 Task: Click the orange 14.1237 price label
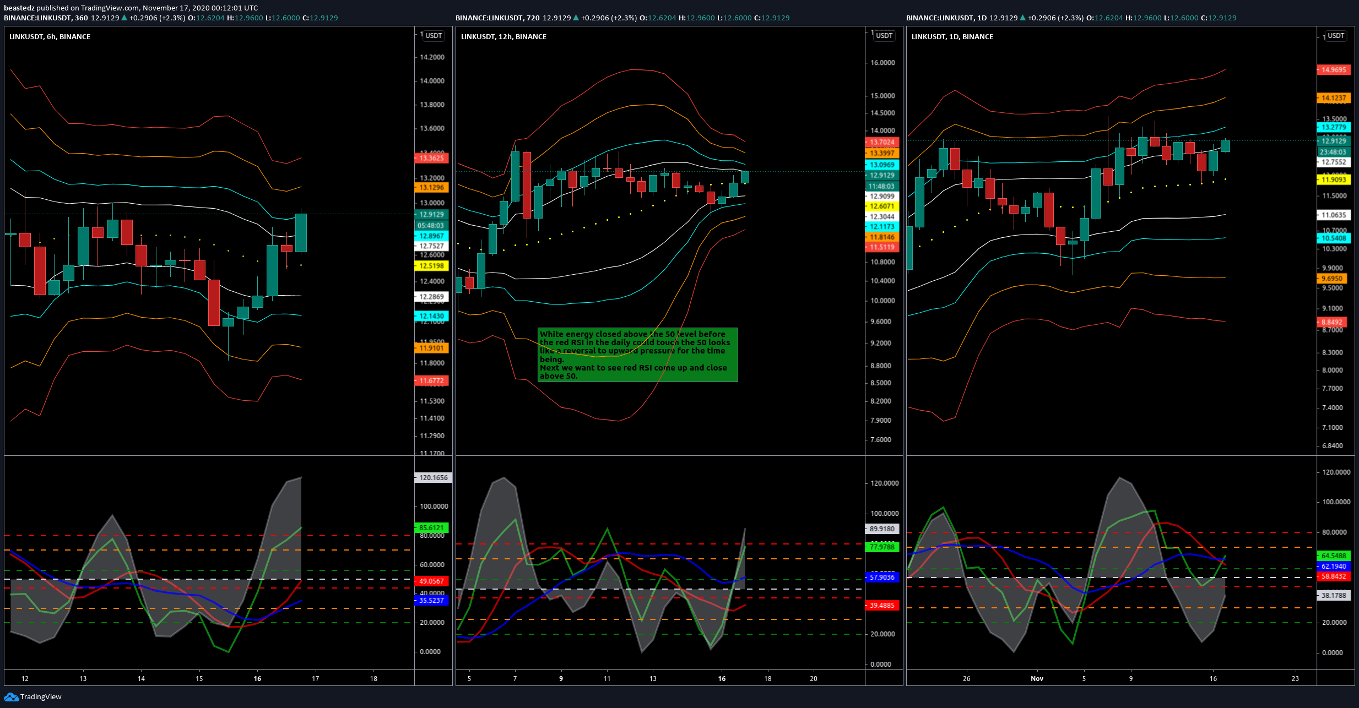tap(1334, 98)
